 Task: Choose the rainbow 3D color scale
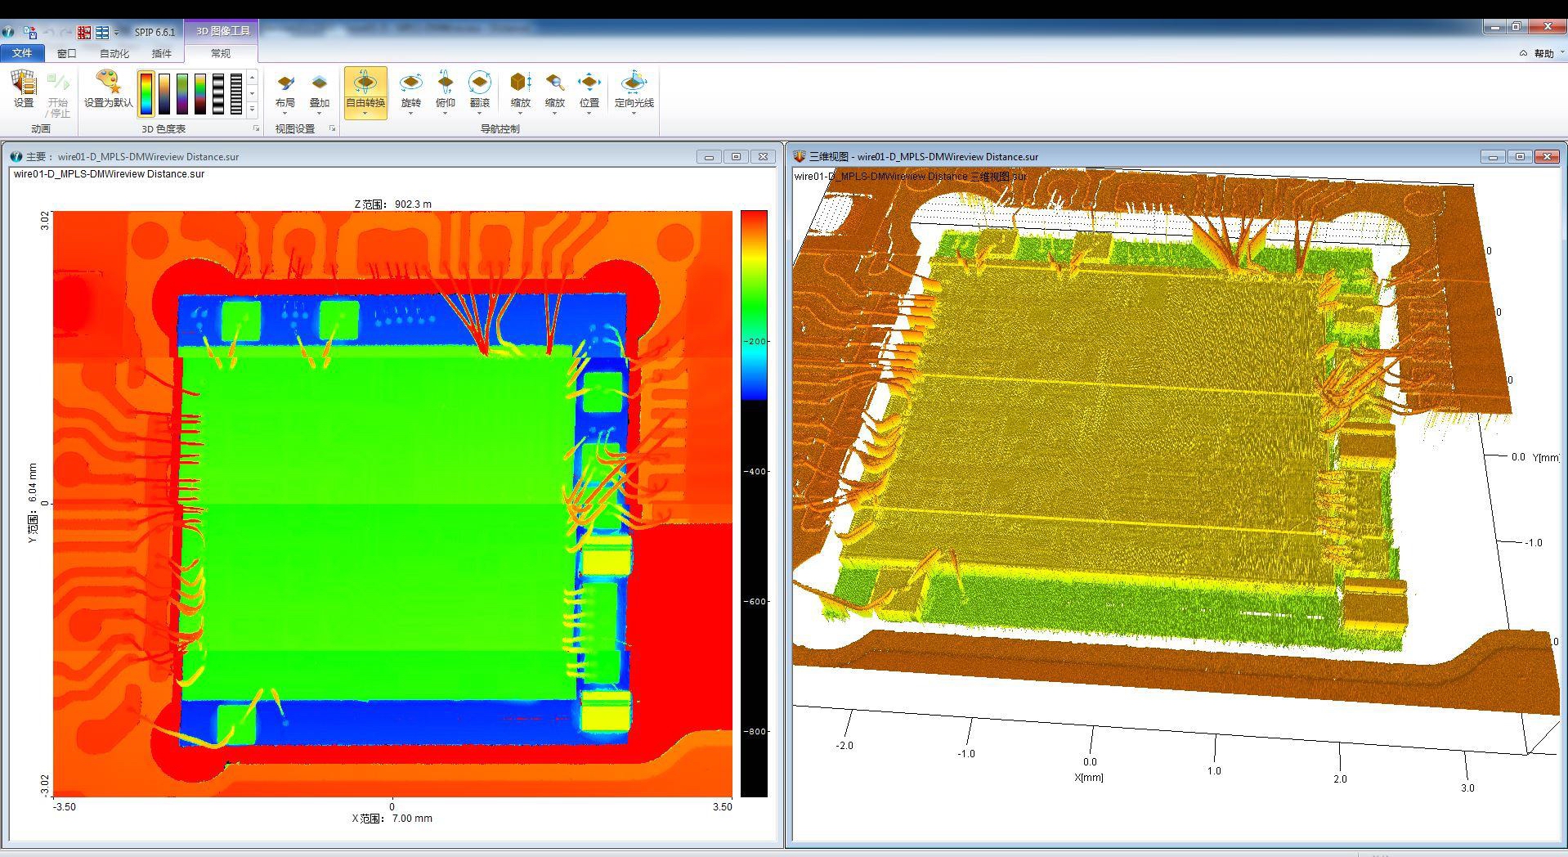(x=146, y=93)
